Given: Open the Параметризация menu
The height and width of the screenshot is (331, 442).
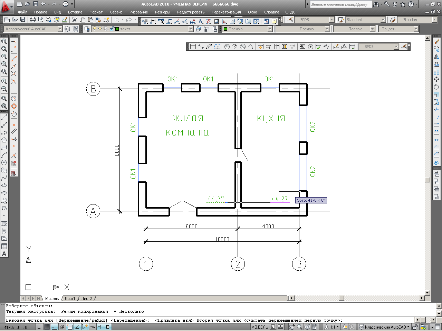Looking at the screenshot, I should click(226, 12).
